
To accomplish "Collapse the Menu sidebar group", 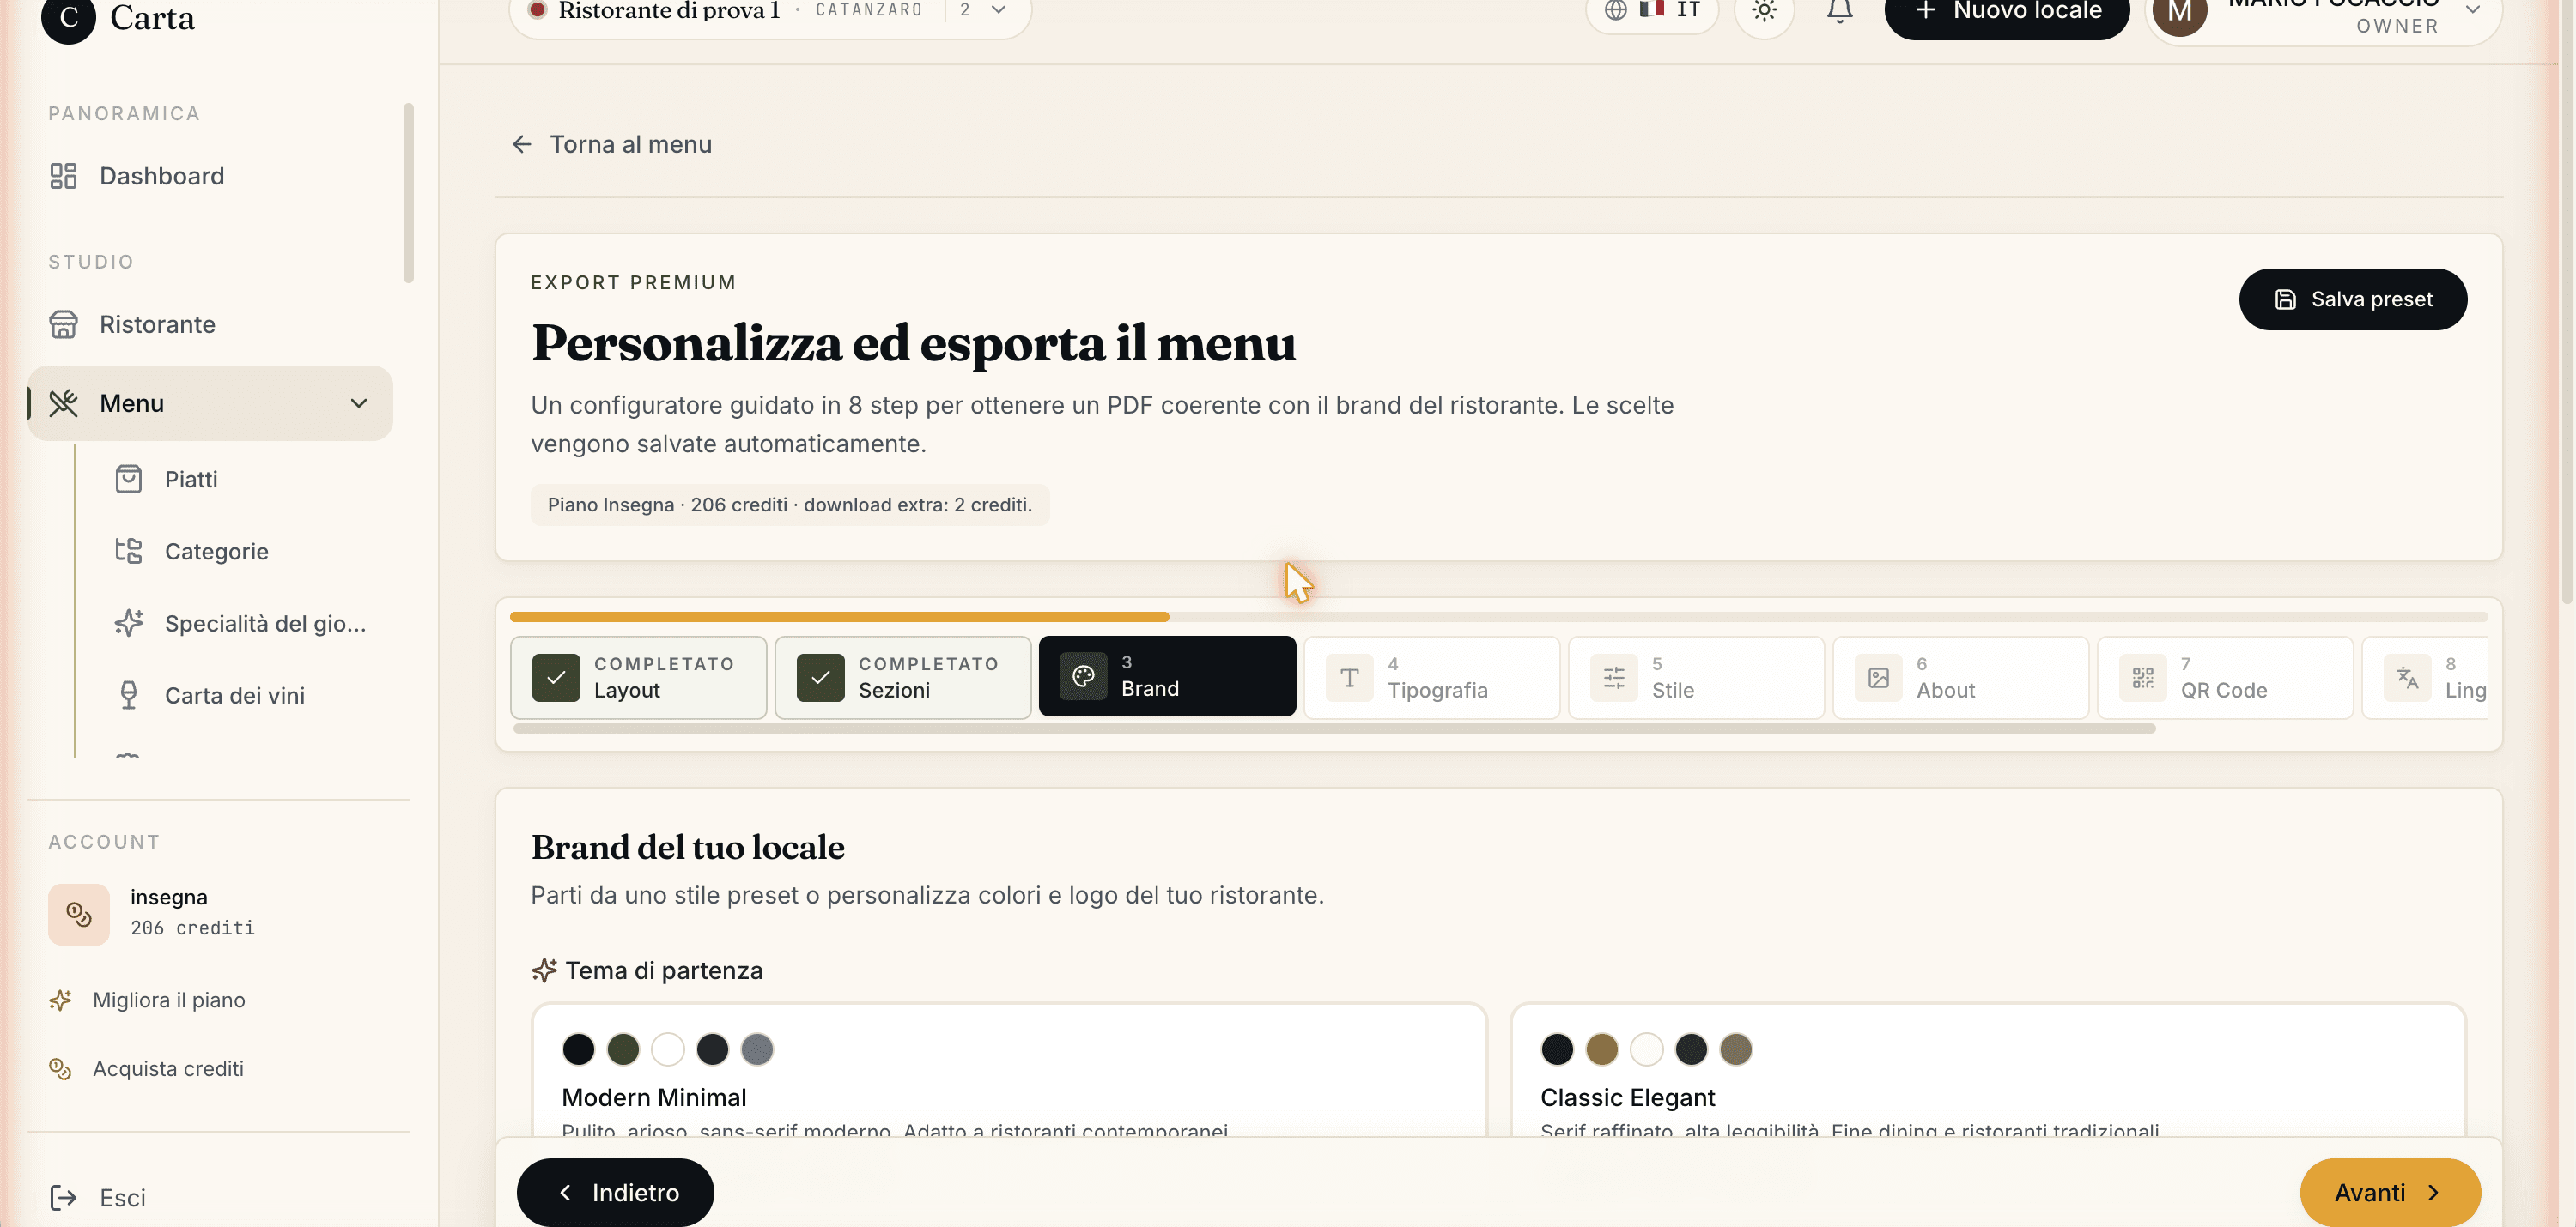I will pos(358,403).
